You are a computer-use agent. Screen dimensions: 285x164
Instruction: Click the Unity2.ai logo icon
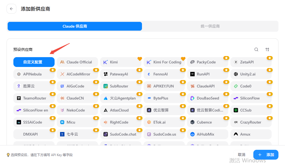point(236,74)
